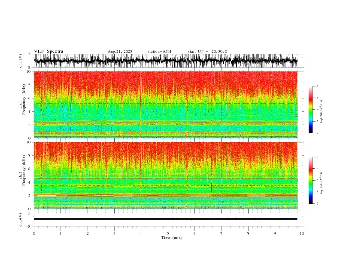340x262 pixels.
Task: Click the "Time (min)" axis title
Action: pyautogui.click(x=172, y=238)
